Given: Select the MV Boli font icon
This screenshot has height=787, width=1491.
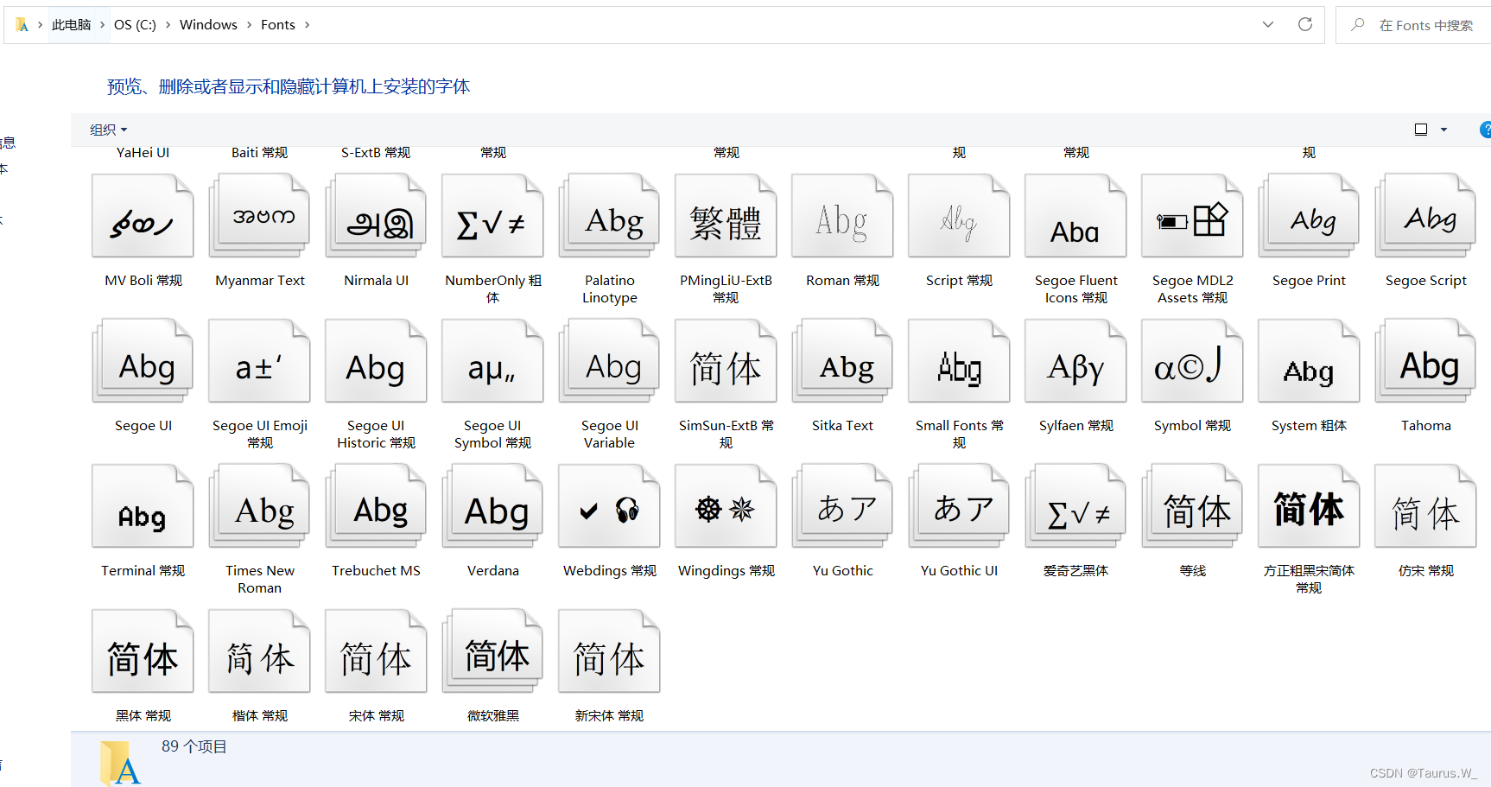Looking at the screenshot, I should coord(143,216).
